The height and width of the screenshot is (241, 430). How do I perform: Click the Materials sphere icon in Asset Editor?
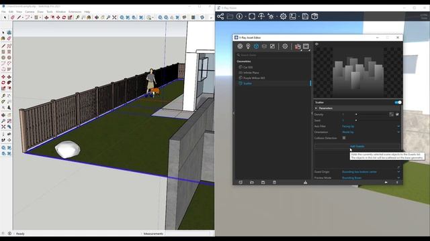coord(240,46)
